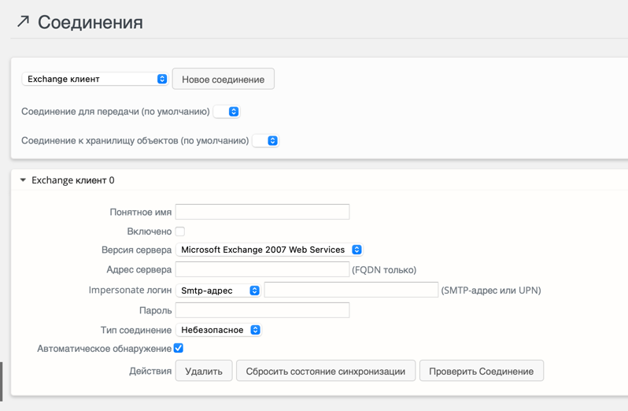Click the Exchange клиент 0 section title
Screen dimensions: 628x411
coord(72,180)
